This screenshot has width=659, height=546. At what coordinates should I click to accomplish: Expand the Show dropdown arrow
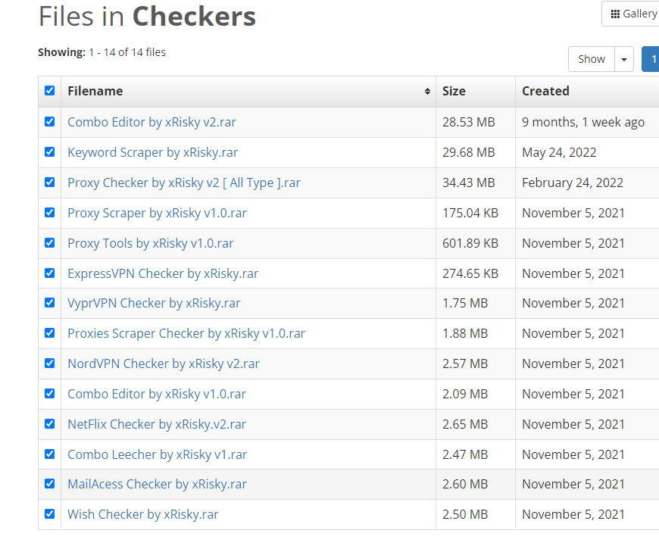[624, 59]
